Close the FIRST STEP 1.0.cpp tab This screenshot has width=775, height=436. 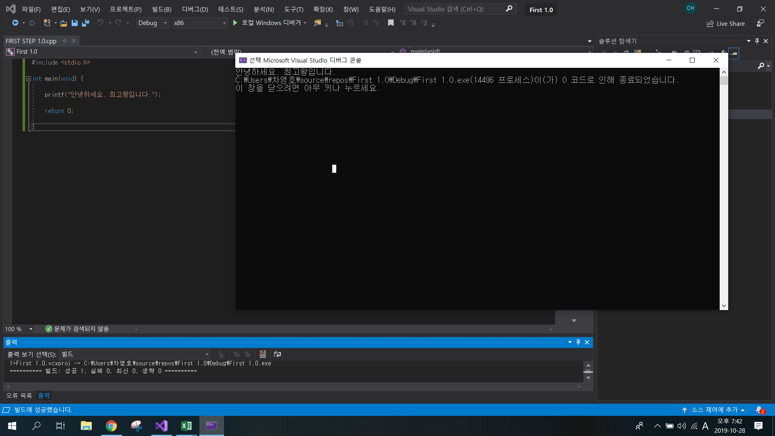pos(74,41)
